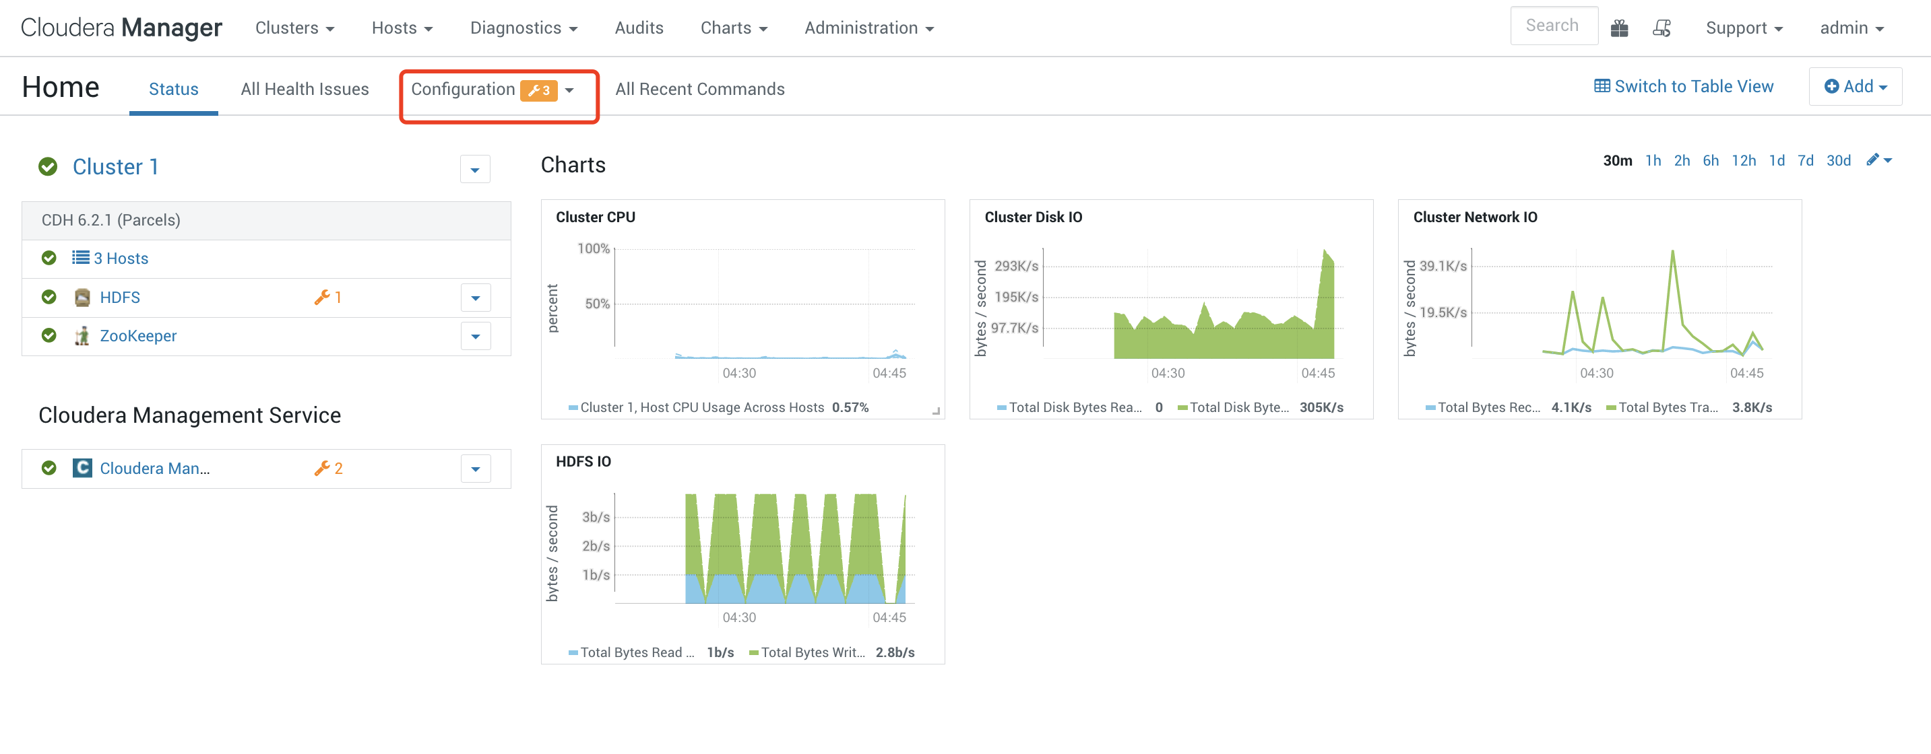Click the orange wrench badge on Configuration
Screen dimensions: 1931x754
539,90
